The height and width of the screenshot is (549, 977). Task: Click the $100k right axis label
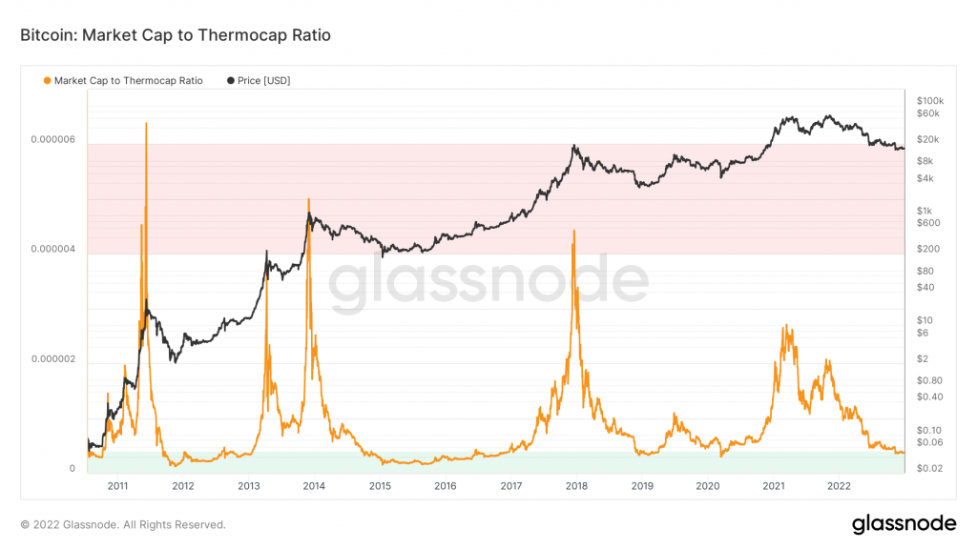tap(930, 101)
